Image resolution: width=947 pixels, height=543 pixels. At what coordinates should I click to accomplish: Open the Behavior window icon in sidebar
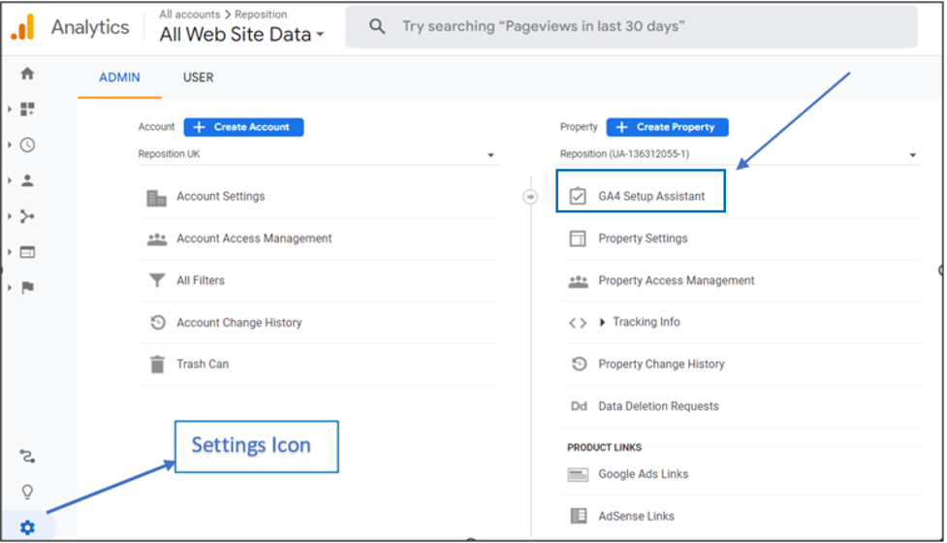pos(27,252)
